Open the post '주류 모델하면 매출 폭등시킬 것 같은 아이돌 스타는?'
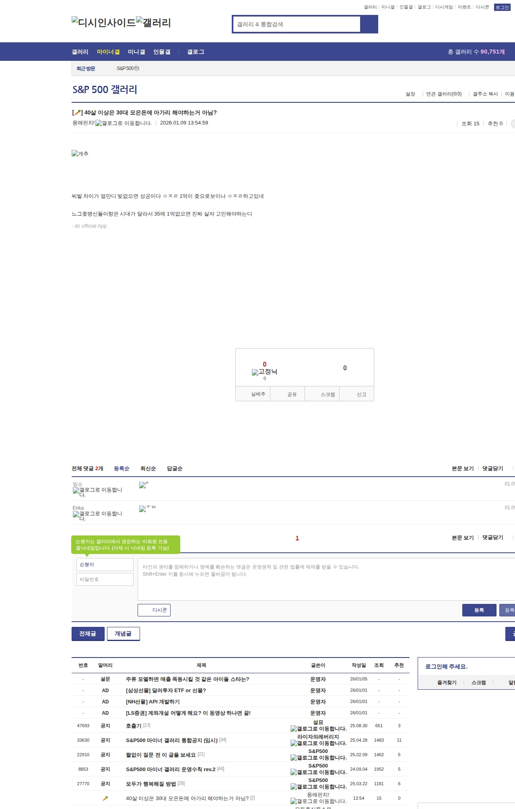The width and height of the screenshot is (515, 809). (x=187, y=679)
